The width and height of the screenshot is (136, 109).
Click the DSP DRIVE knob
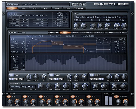point(108,25)
